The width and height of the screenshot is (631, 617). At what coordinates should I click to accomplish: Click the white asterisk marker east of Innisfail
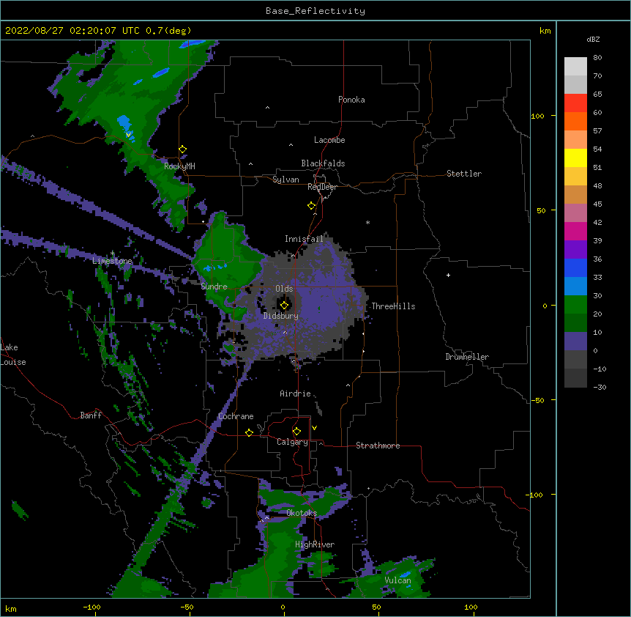(367, 222)
